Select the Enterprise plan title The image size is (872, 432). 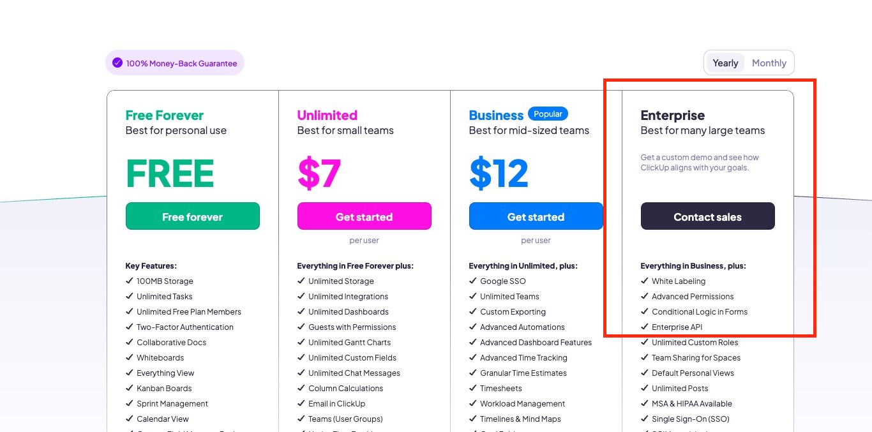click(672, 115)
